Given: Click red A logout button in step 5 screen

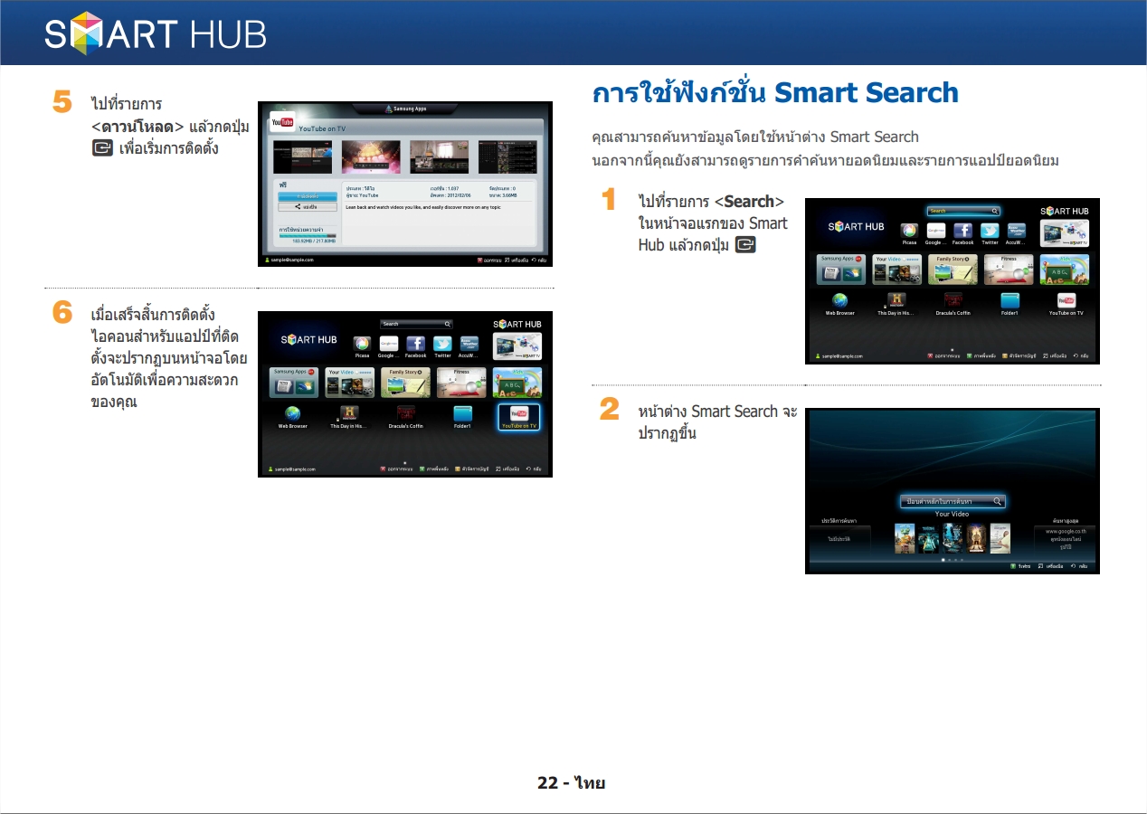Looking at the screenshot, I should point(490,260).
